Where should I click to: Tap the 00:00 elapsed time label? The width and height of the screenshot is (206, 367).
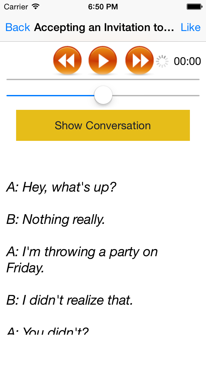point(187,61)
